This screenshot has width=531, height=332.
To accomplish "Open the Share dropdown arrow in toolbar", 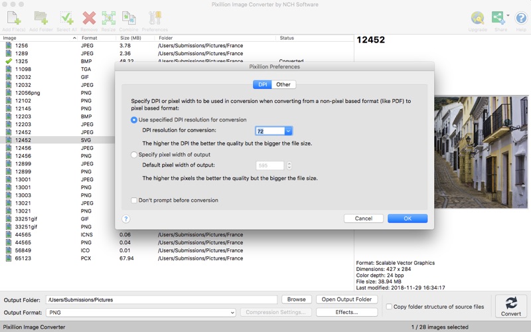I will tap(508, 15).
